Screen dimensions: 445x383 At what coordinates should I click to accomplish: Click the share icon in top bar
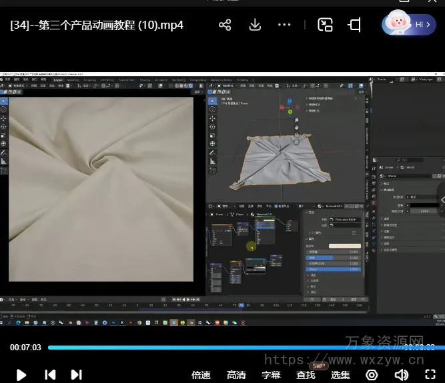[225, 25]
